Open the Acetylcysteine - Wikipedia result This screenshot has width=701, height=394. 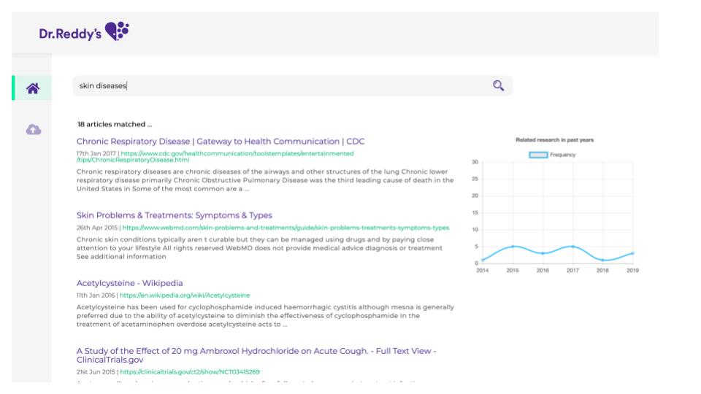point(129,283)
